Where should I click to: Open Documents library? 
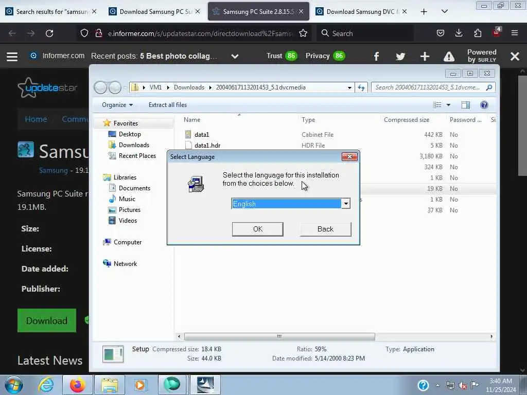tap(134, 188)
